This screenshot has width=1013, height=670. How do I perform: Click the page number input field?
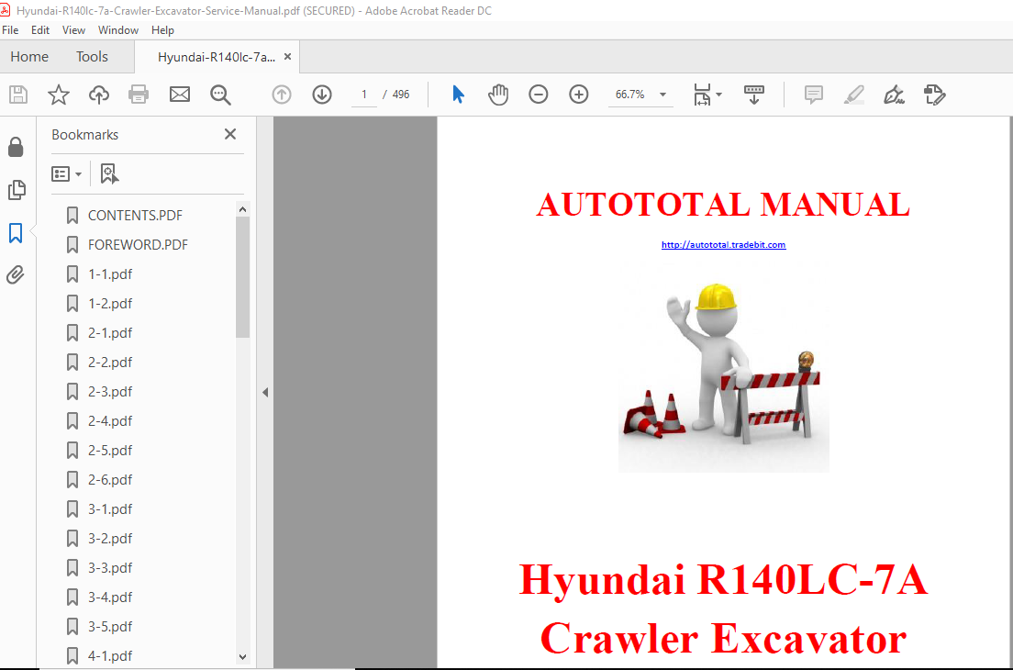(364, 95)
